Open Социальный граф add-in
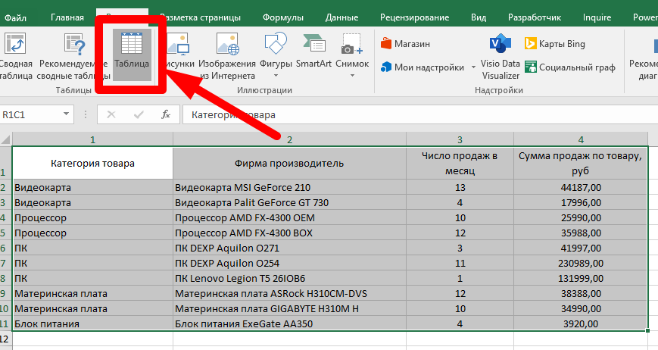This screenshot has height=350, width=658. tap(570, 67)
